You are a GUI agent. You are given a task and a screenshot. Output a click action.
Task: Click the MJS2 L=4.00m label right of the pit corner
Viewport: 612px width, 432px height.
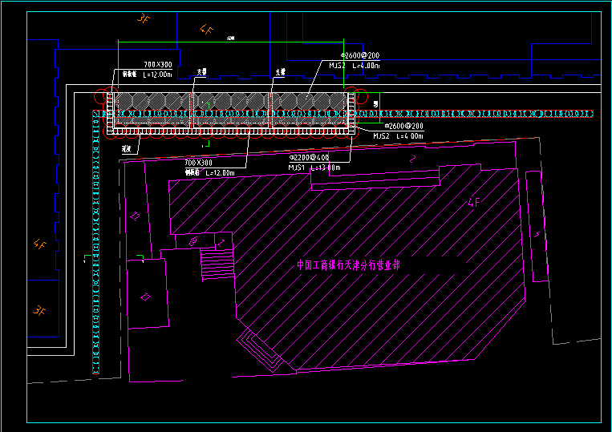[398, 136]
